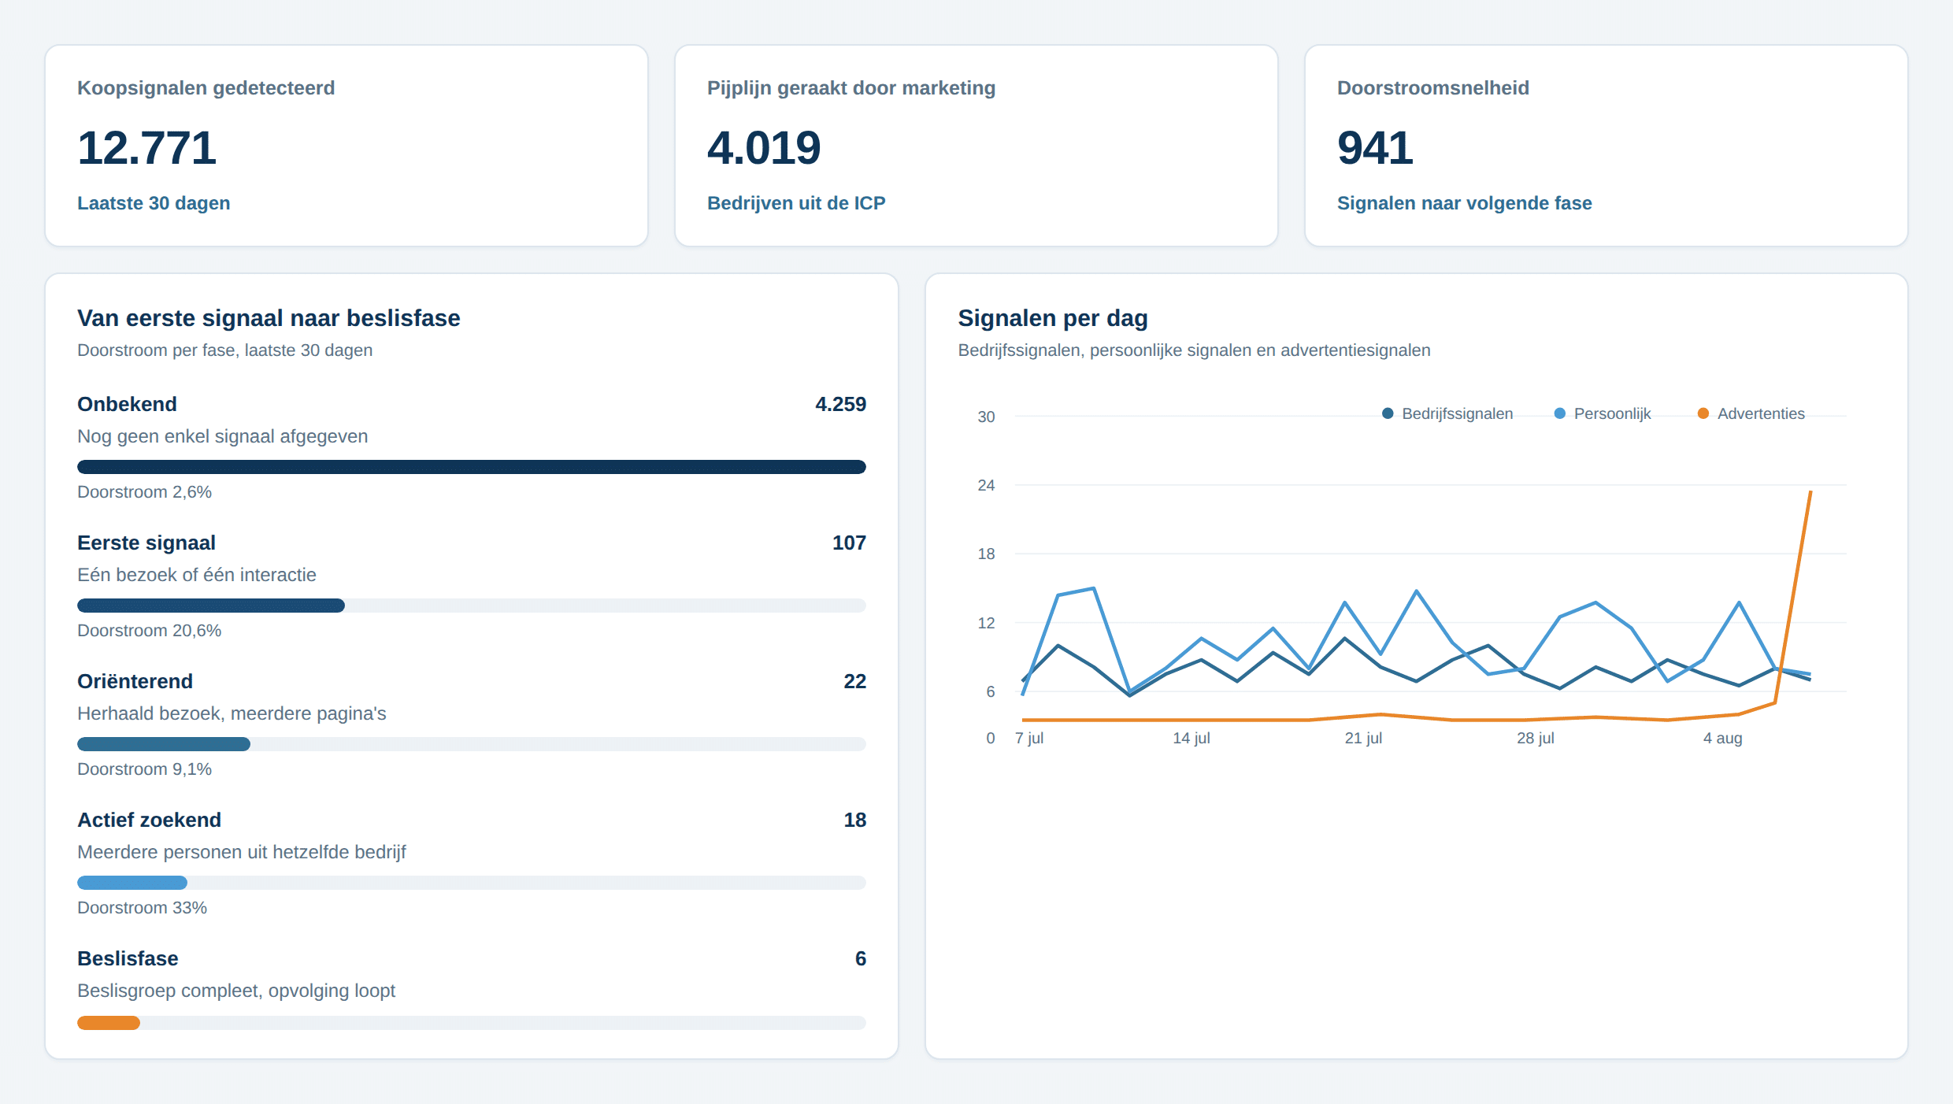The image size is (1953, 1104).
Task: Click the 6 count for Beslisfase
Action: click(861, 958)
